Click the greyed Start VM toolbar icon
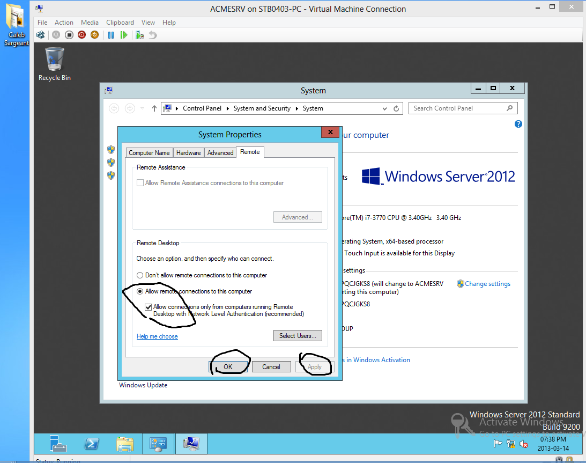Screen dimensions: 586x463 coord(56,35)
